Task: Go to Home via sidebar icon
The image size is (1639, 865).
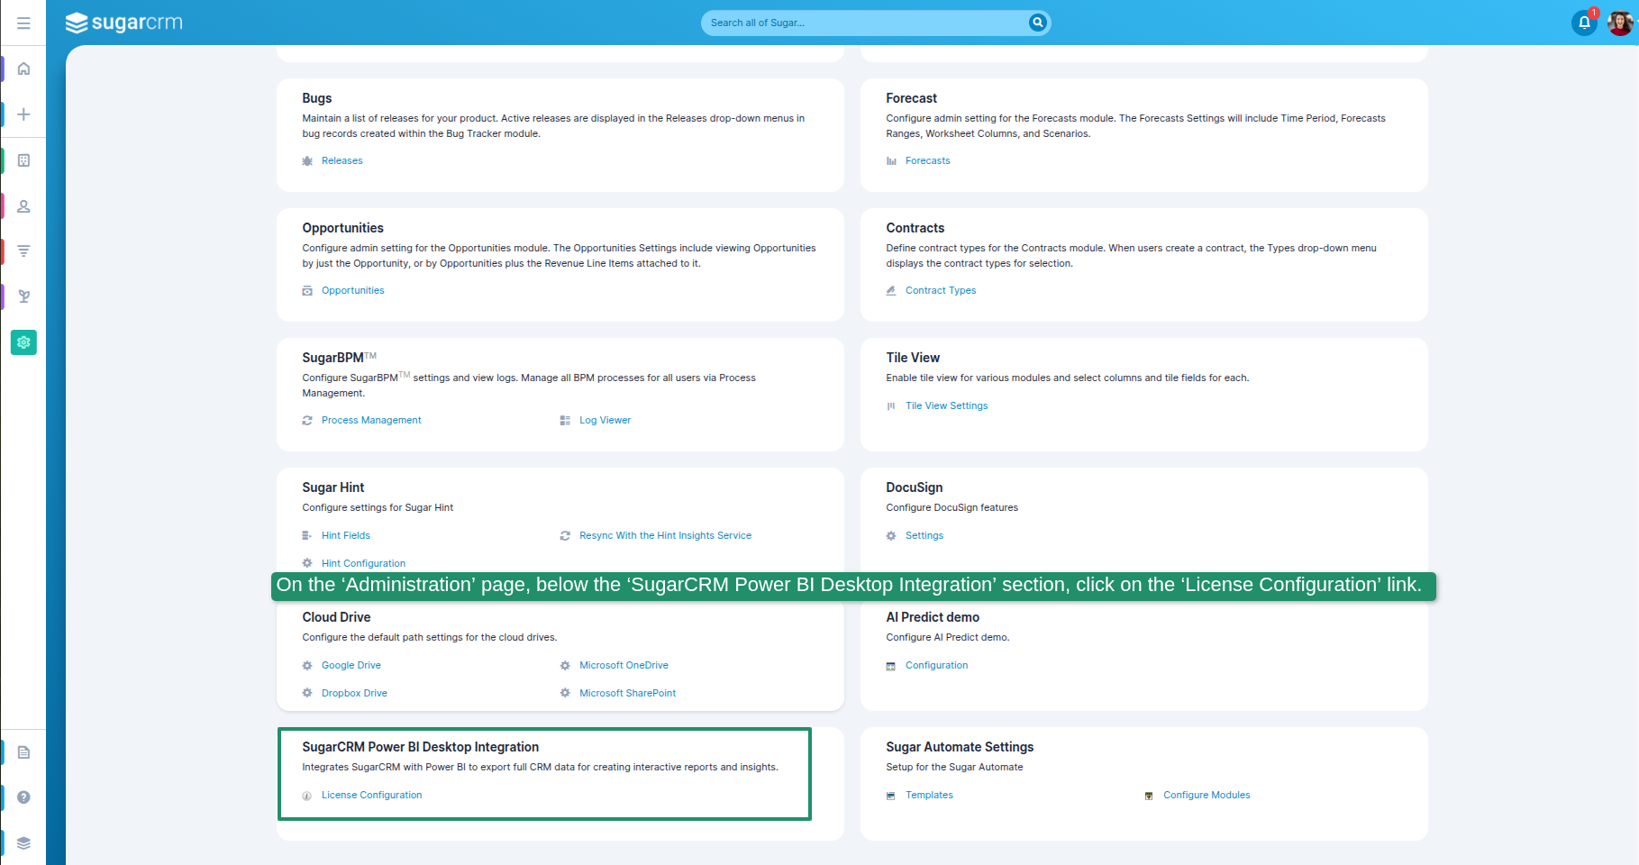Action: (24, 68)
